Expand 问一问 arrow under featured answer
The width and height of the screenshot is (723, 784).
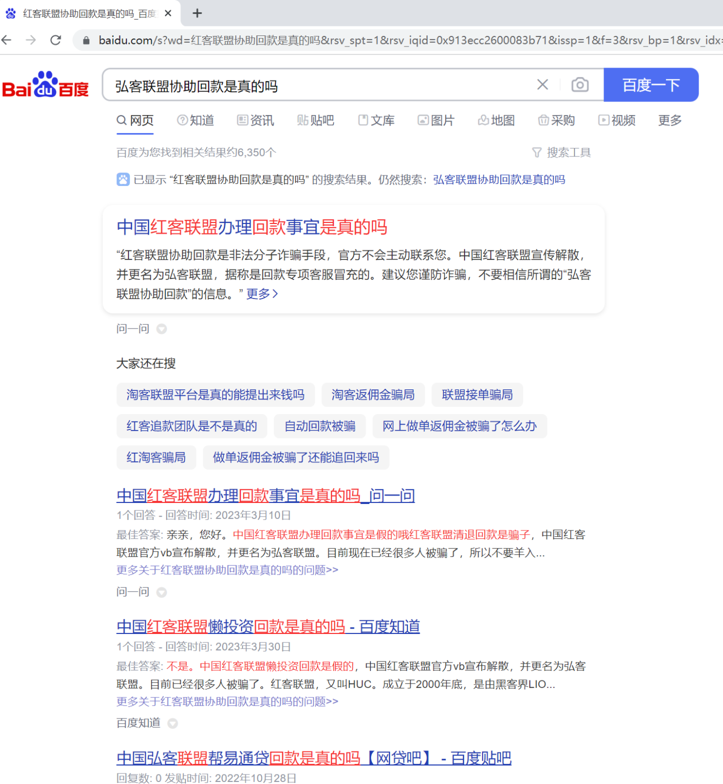[162, 329]
